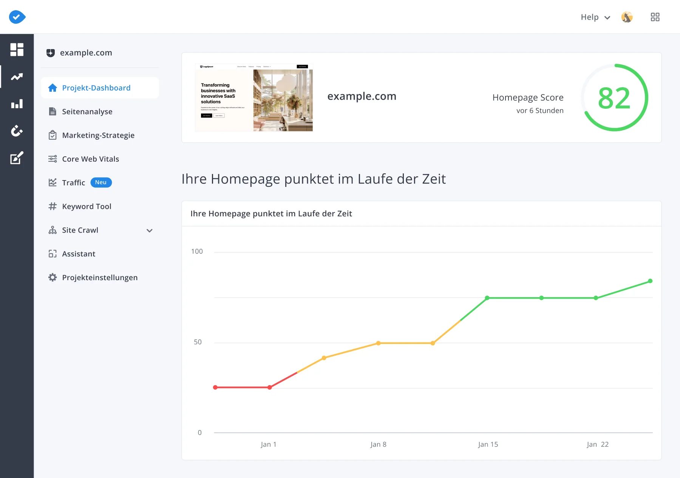Select the edit/compose icon in dark sidebar
The width and height of the screenshot is (680, 478).
17,158
